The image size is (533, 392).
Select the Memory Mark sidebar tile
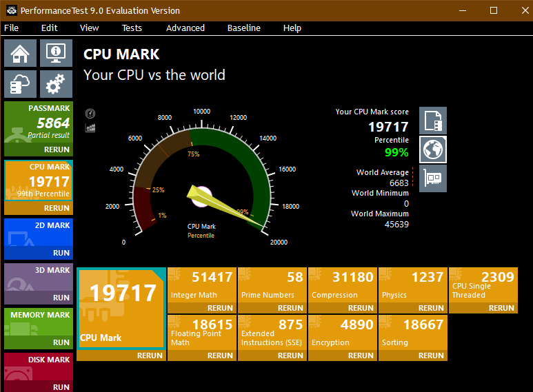coord(39,322)
